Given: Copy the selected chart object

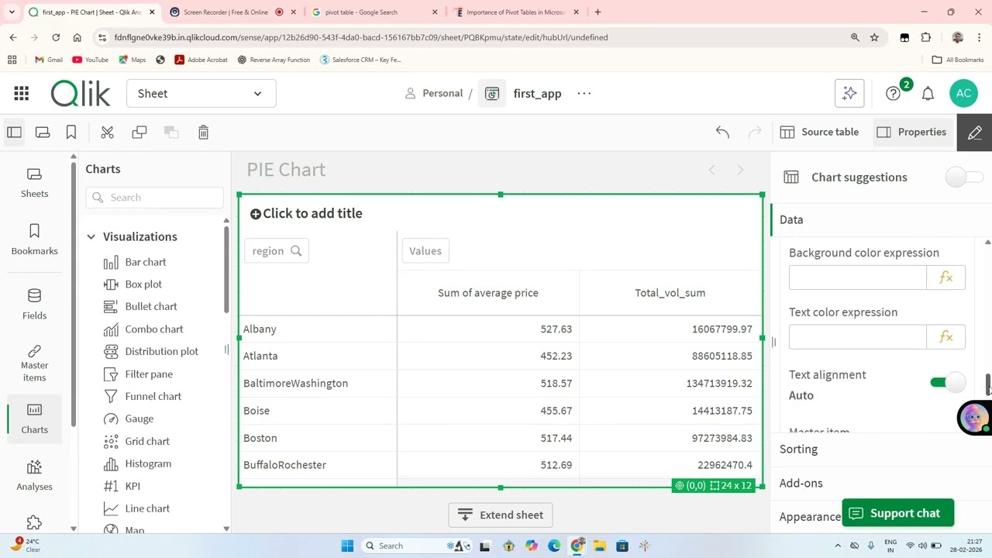Looking at the screenshot, I should pos(139,133).
